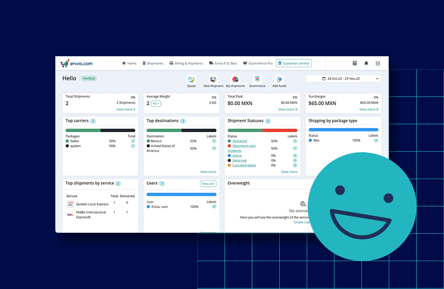The width and height of the screenshot is (444, 289).
Task: Change the KG weight unit dropdown
Action: (x=156, y=104)
